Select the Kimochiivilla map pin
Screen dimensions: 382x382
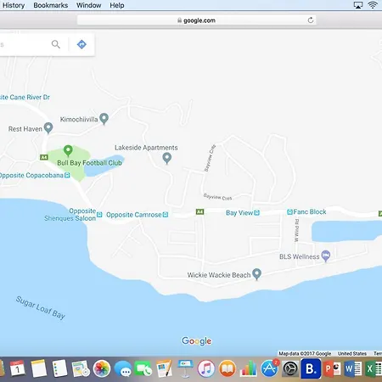pyautogui.click(x=104, y=119)
